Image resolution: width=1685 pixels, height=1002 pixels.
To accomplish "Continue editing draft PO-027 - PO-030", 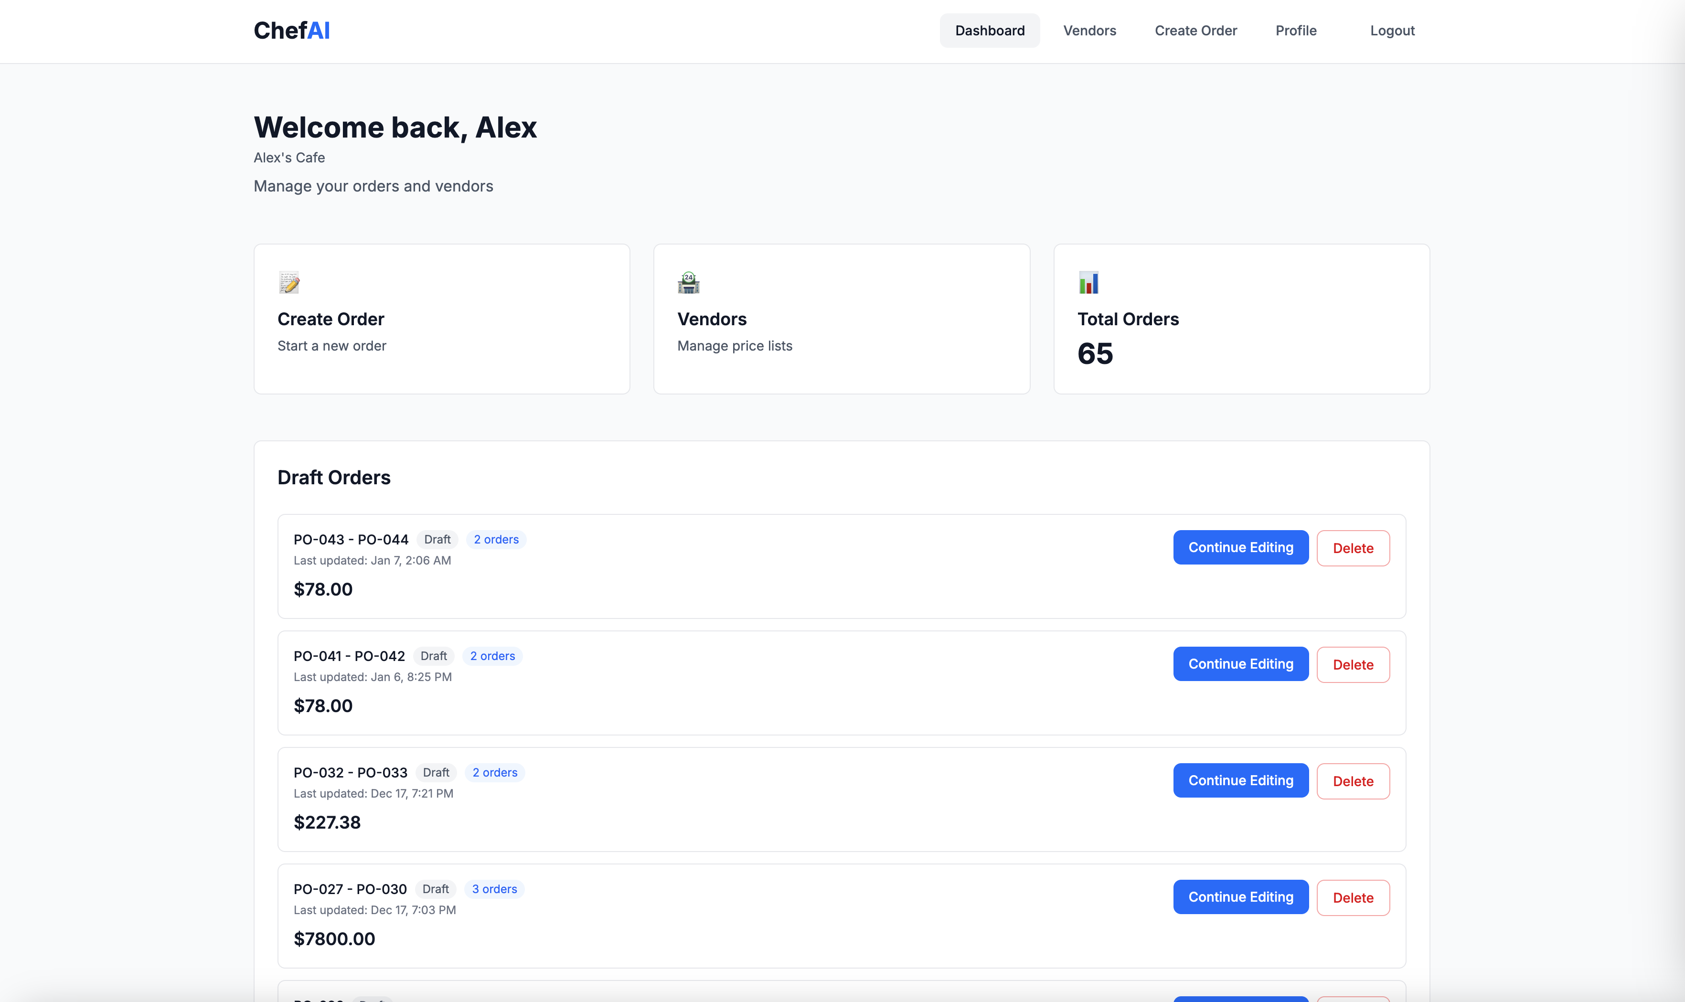I will point(1240,896).
